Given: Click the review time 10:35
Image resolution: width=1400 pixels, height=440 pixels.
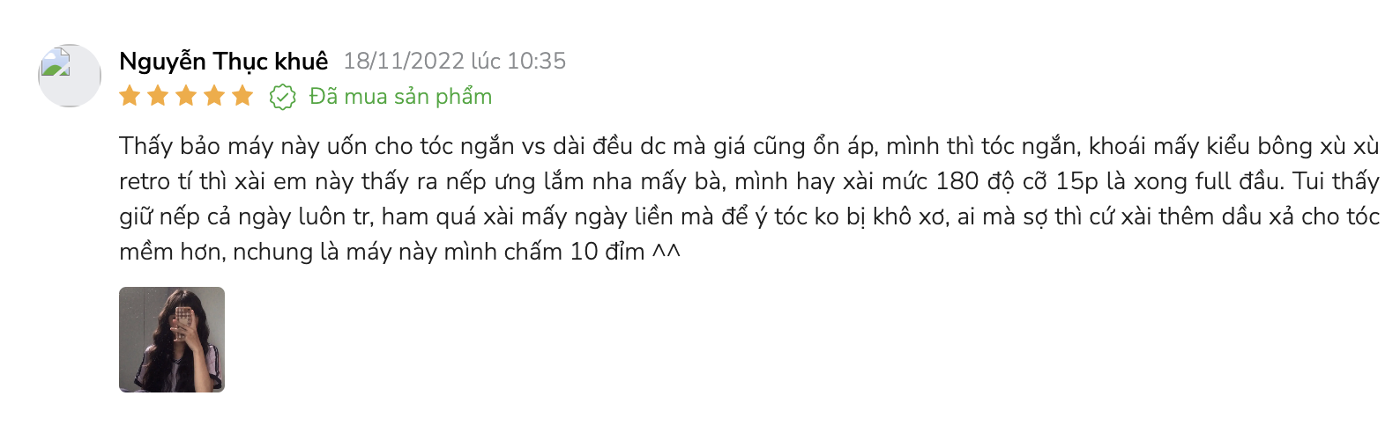Looking at the screenshot, I should (537, 61).
